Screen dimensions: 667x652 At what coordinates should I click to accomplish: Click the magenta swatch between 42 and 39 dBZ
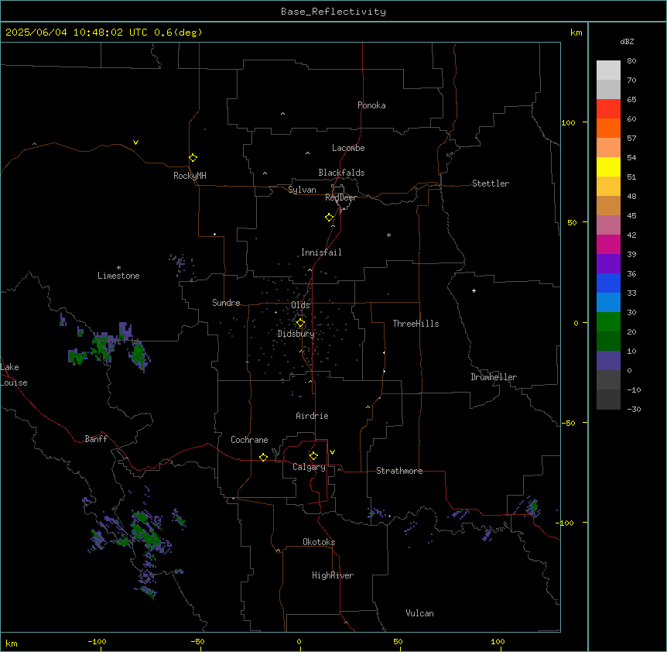[608, 244]
